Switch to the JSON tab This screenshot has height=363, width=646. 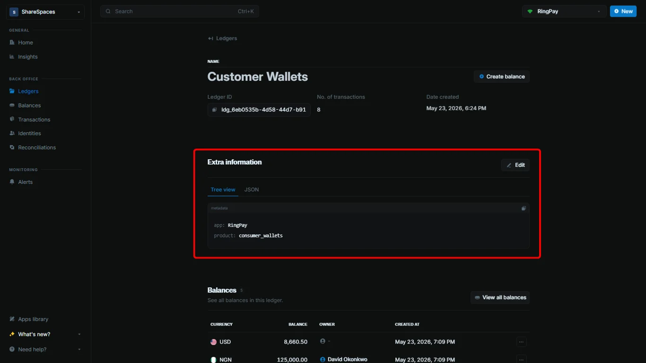(252, 190)
